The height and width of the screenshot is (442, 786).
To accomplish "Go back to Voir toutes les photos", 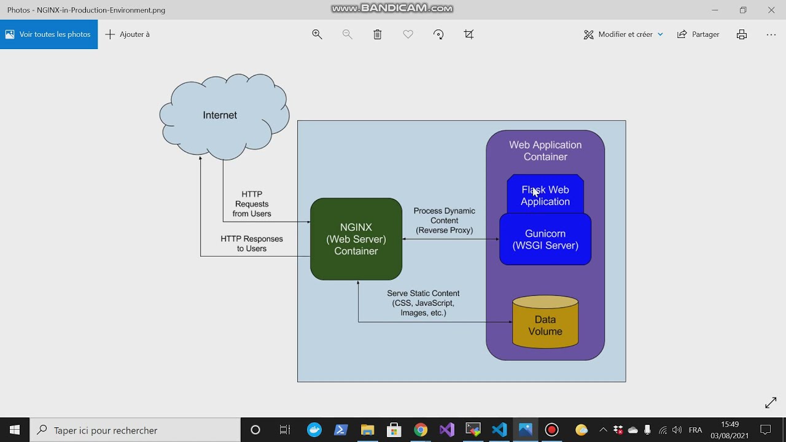I will [x=49, y=34].
